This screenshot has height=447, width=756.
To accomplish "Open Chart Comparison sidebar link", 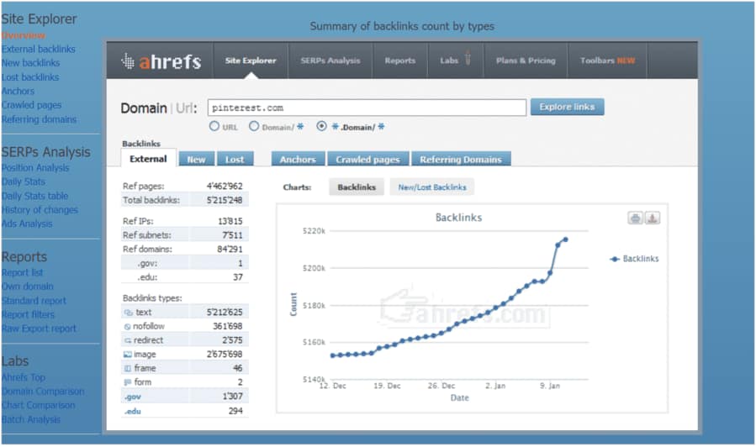I will pyautogui.click(x=38, y=405).
